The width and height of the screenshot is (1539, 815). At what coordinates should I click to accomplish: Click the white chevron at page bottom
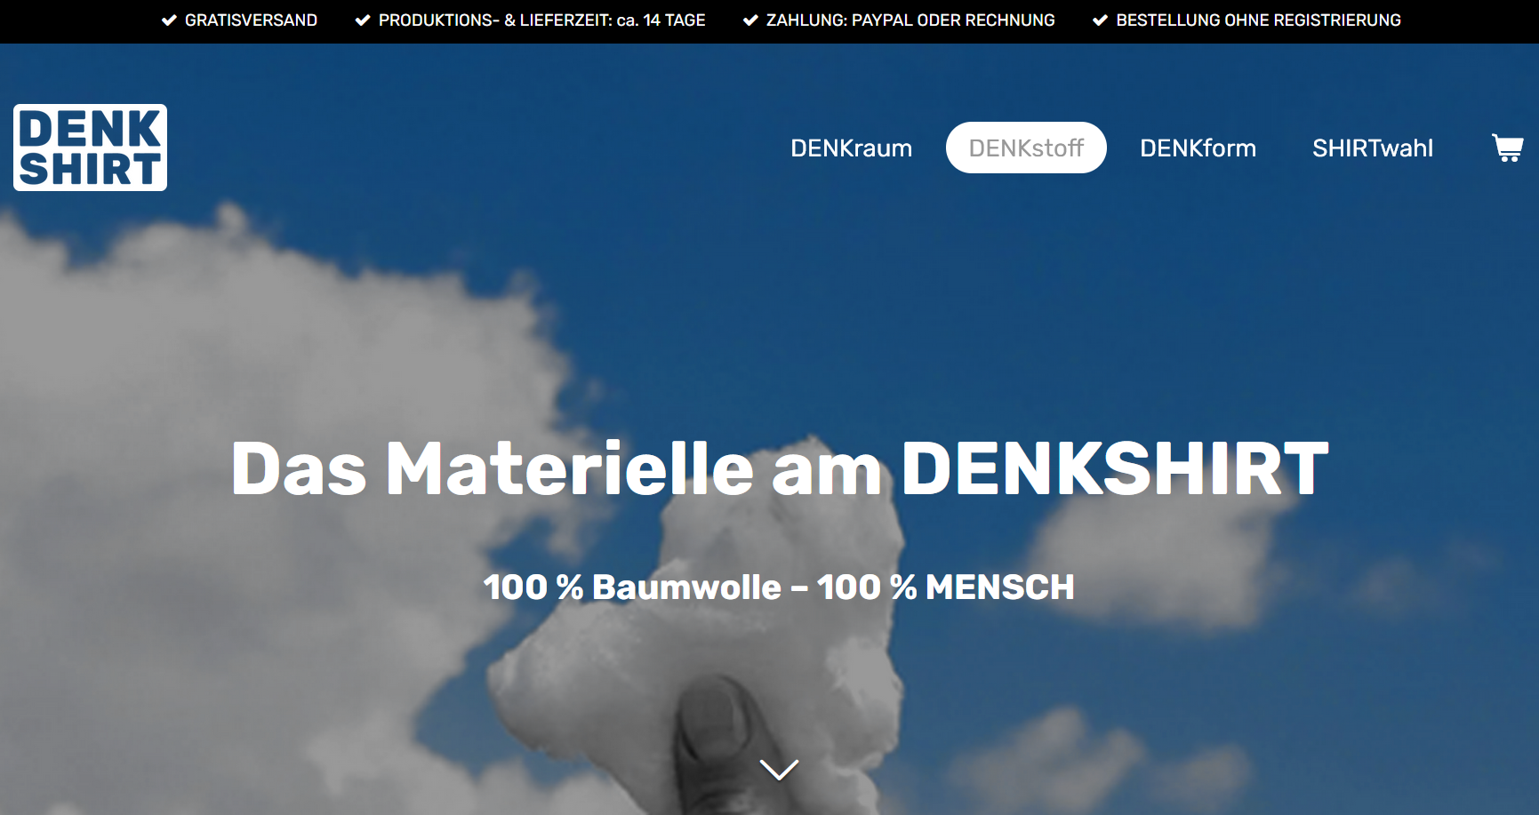[779, 771]
